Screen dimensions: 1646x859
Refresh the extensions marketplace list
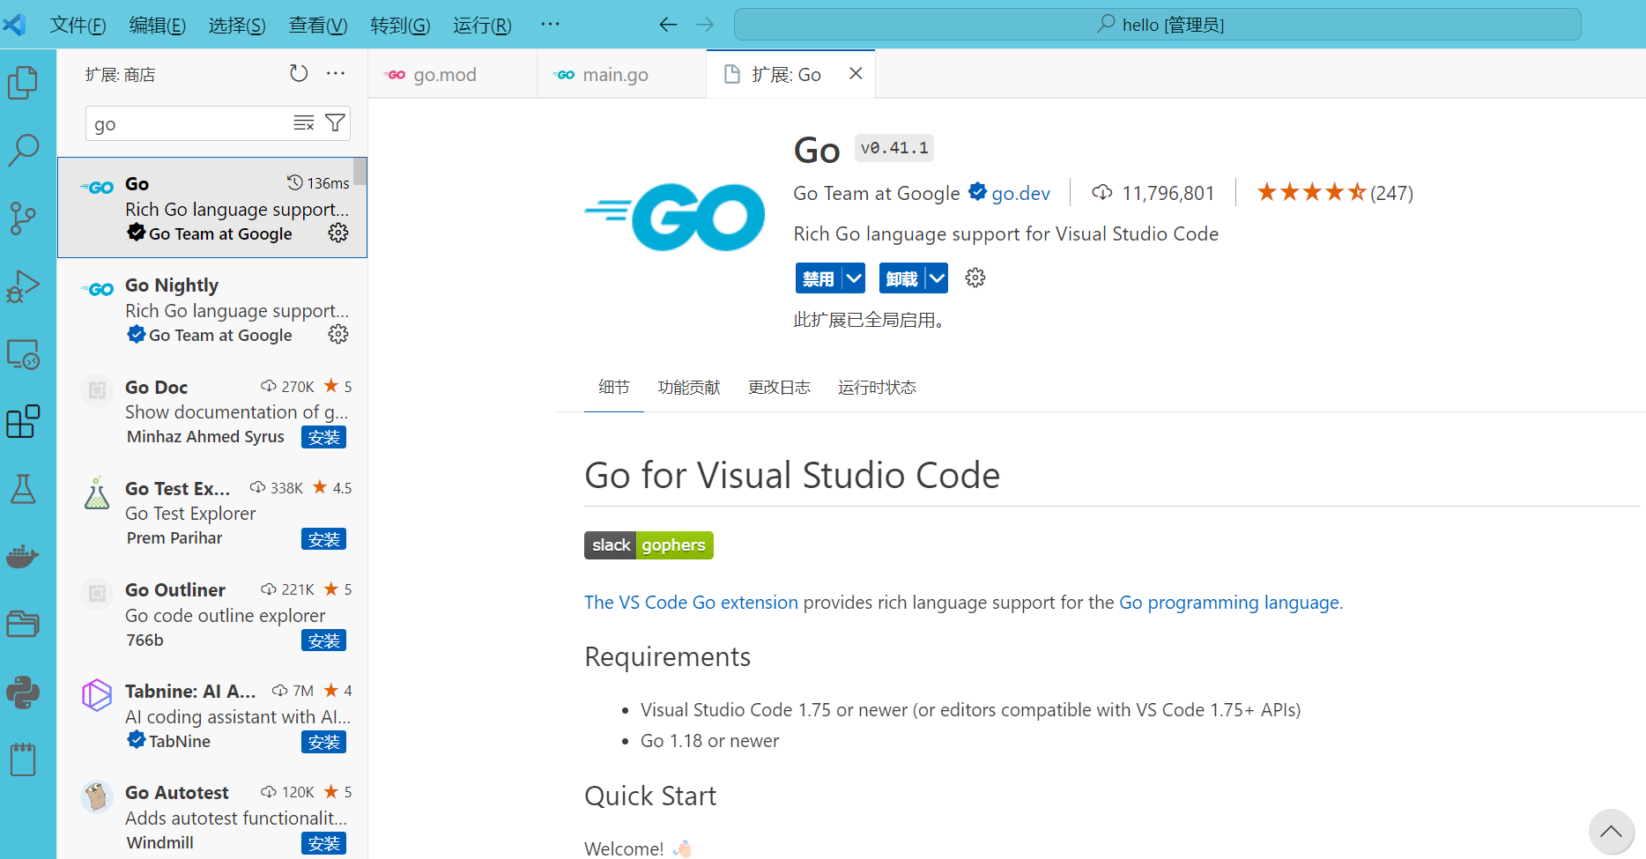coord(299,74)
